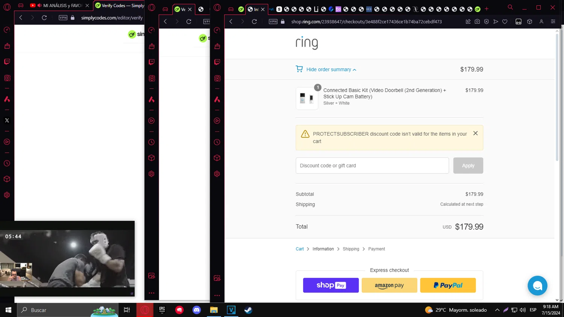The height and width of the screenshot is (317, 564).
Task: Pay with PayPal
Action: click(448, 285)
